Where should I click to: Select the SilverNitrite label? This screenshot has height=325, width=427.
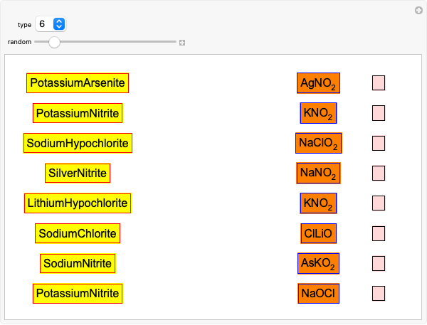tap(78, 173)
